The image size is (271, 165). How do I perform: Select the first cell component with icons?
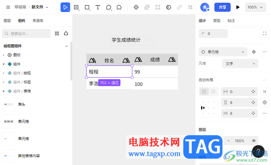[9, 121]
